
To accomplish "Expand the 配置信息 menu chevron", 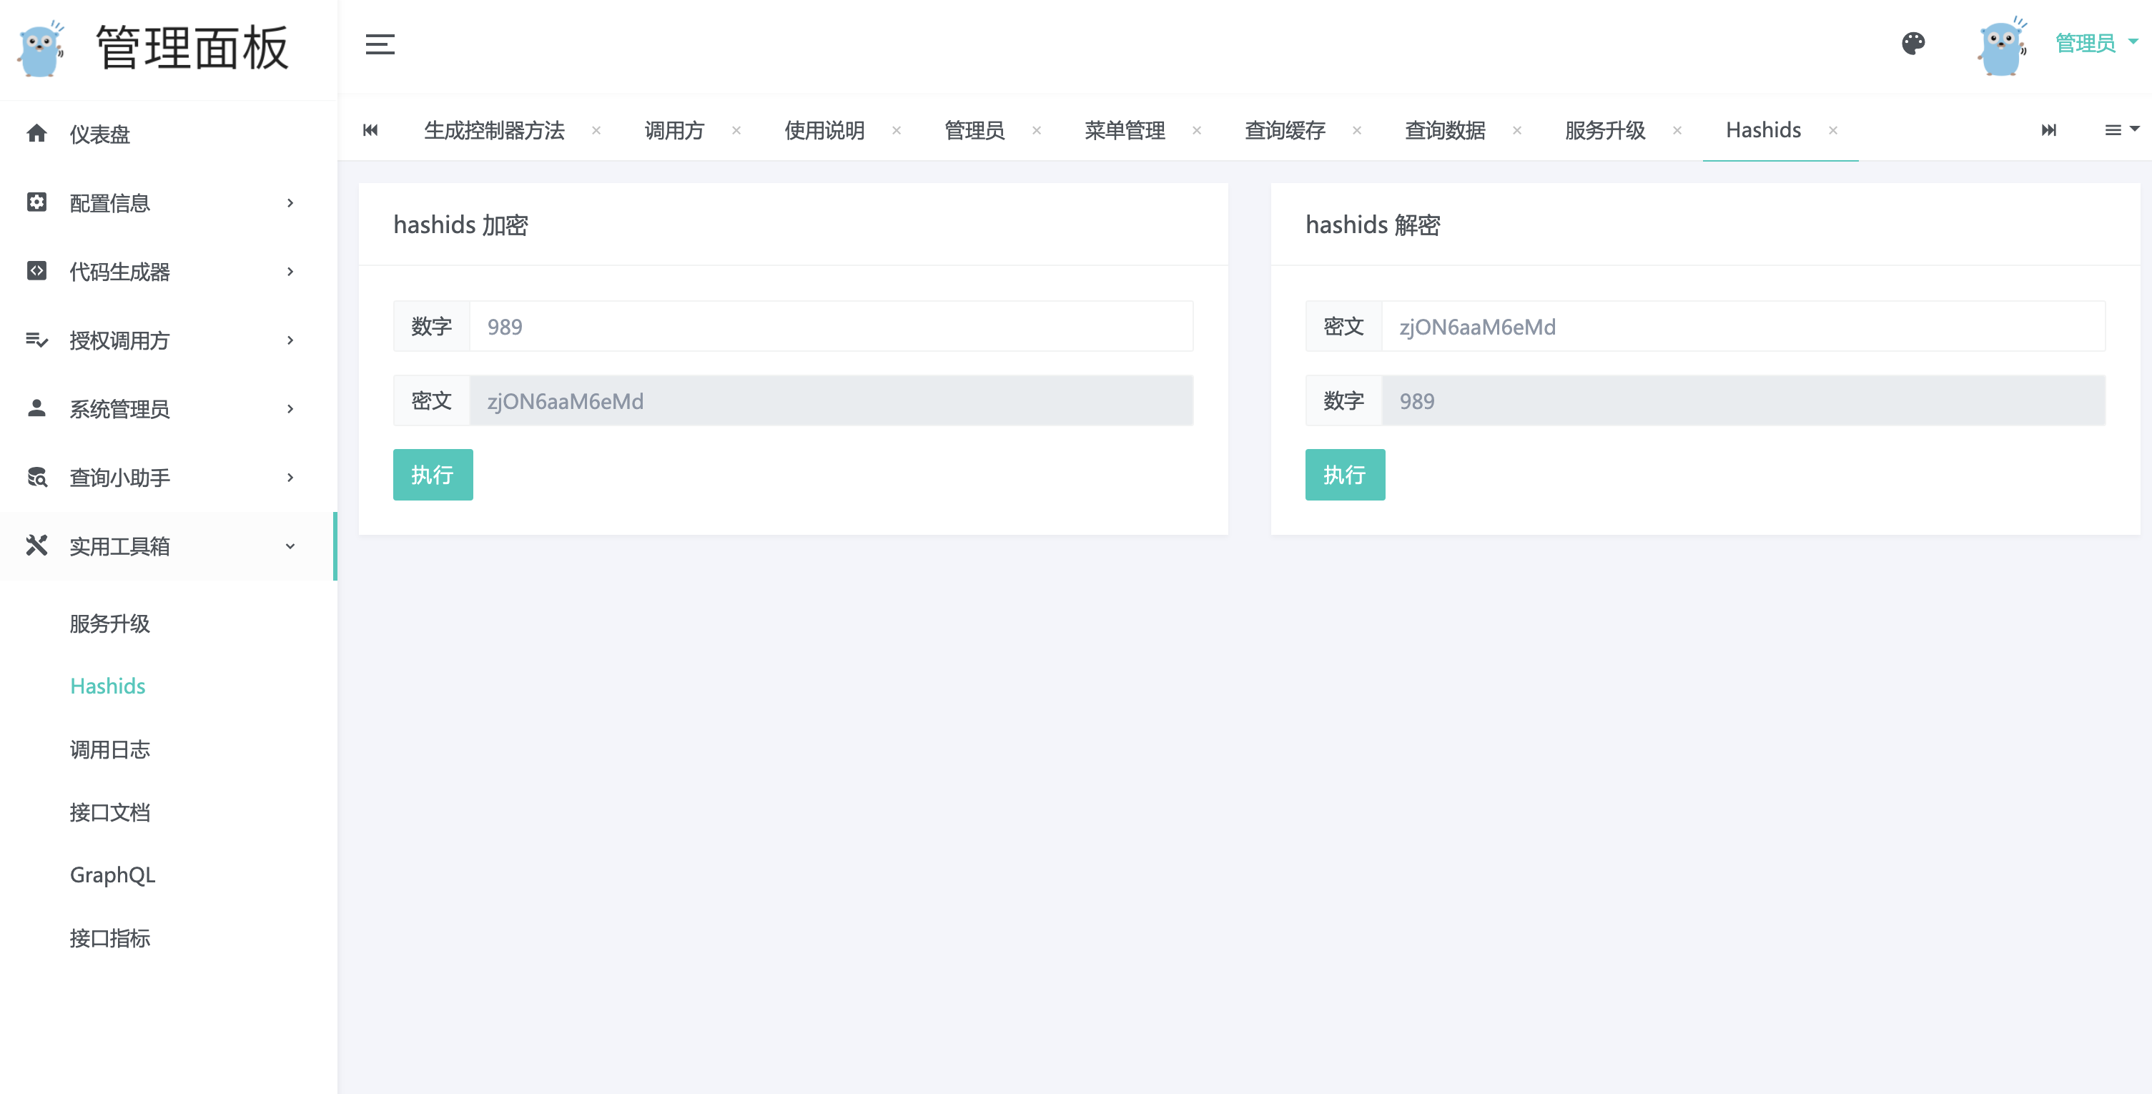I will 290,202.
